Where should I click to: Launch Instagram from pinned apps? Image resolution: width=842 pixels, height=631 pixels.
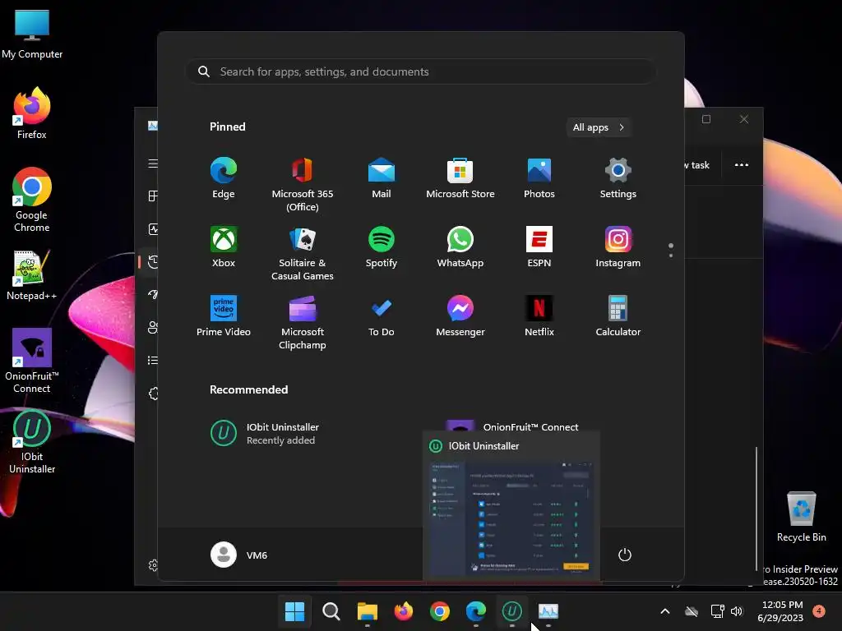coord(618,247)
